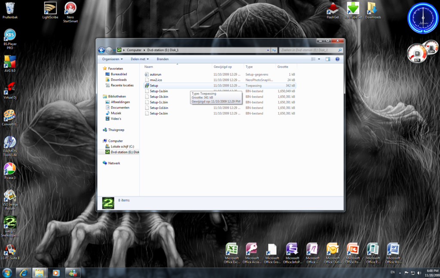Click the clock in system tray
The height and width of the screenshot is (278, 440).
click(x=432, y=273)
